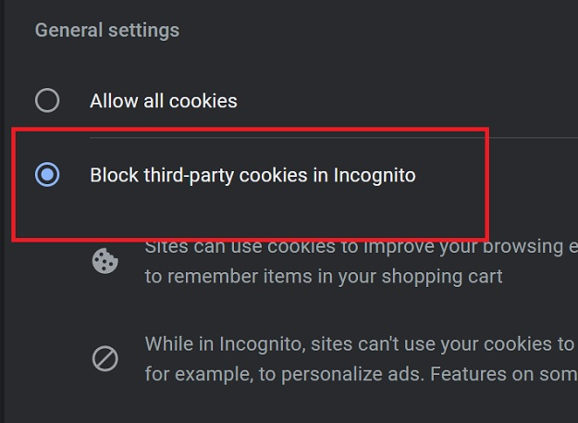The image size is (578, 423).
Task: Click the "remember items in your shopping cart" text
Action: 333,276
